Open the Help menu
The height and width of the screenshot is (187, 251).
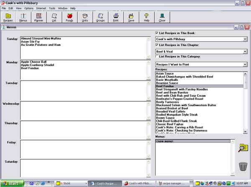(x=73, y=8)
